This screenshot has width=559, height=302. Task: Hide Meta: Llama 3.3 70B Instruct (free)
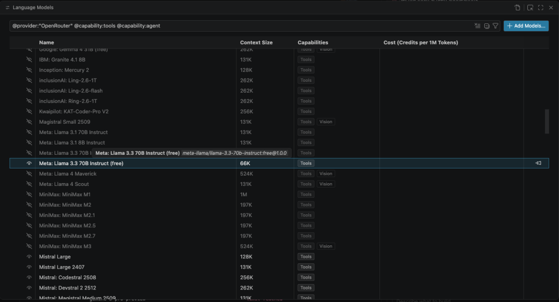click(29, 163)
